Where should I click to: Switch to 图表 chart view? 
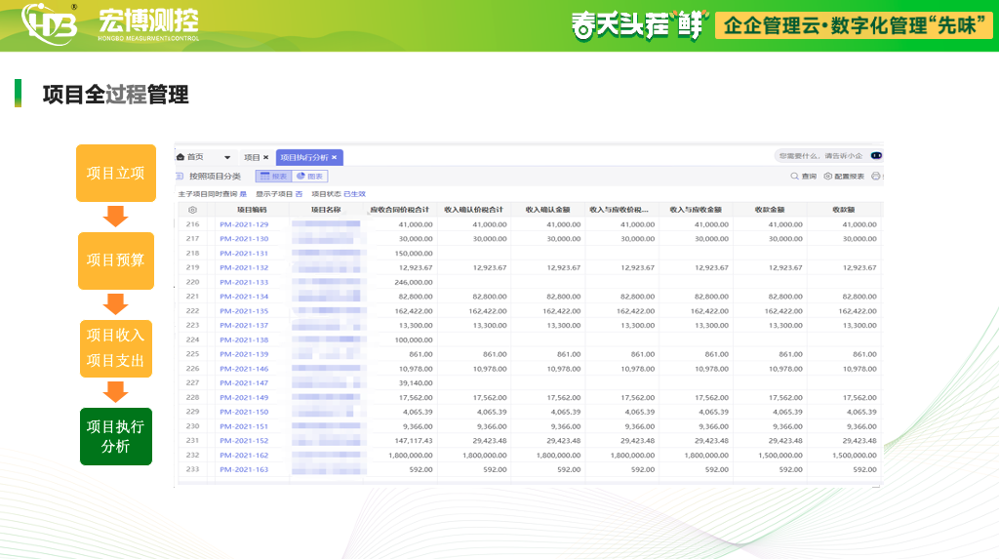click(310, 177)
